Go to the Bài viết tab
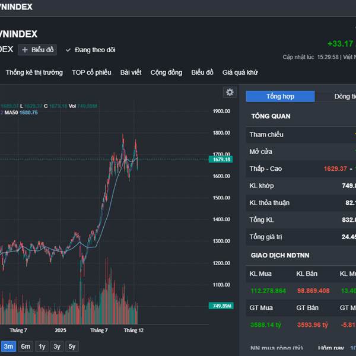 [131, 72]
